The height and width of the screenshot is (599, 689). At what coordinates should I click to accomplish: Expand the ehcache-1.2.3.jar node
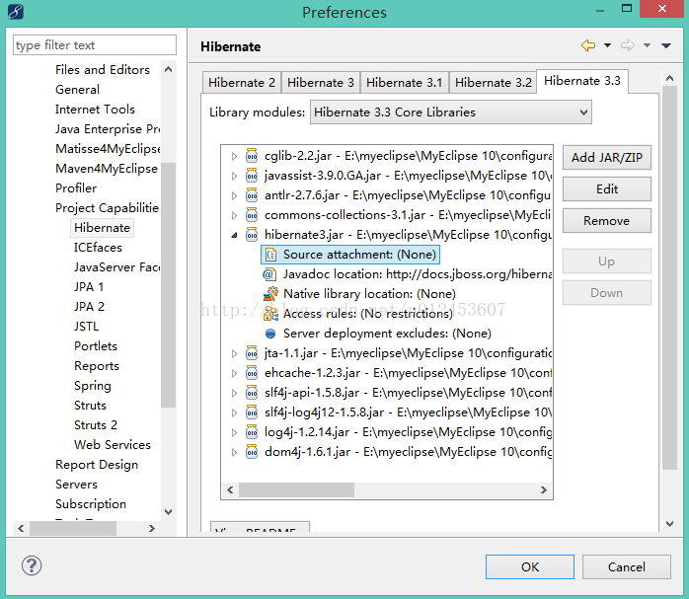tap(234, 373)
